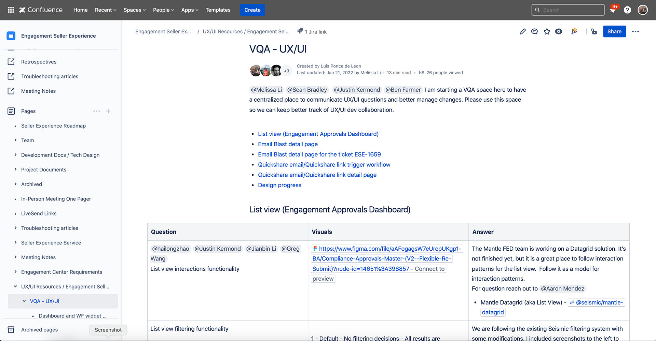
Task: Click UX/UI Resources breadcrumb link
Action: (246, 31)
